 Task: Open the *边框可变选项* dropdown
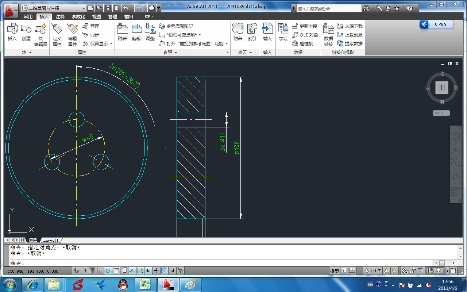click(x=200, y=35)
